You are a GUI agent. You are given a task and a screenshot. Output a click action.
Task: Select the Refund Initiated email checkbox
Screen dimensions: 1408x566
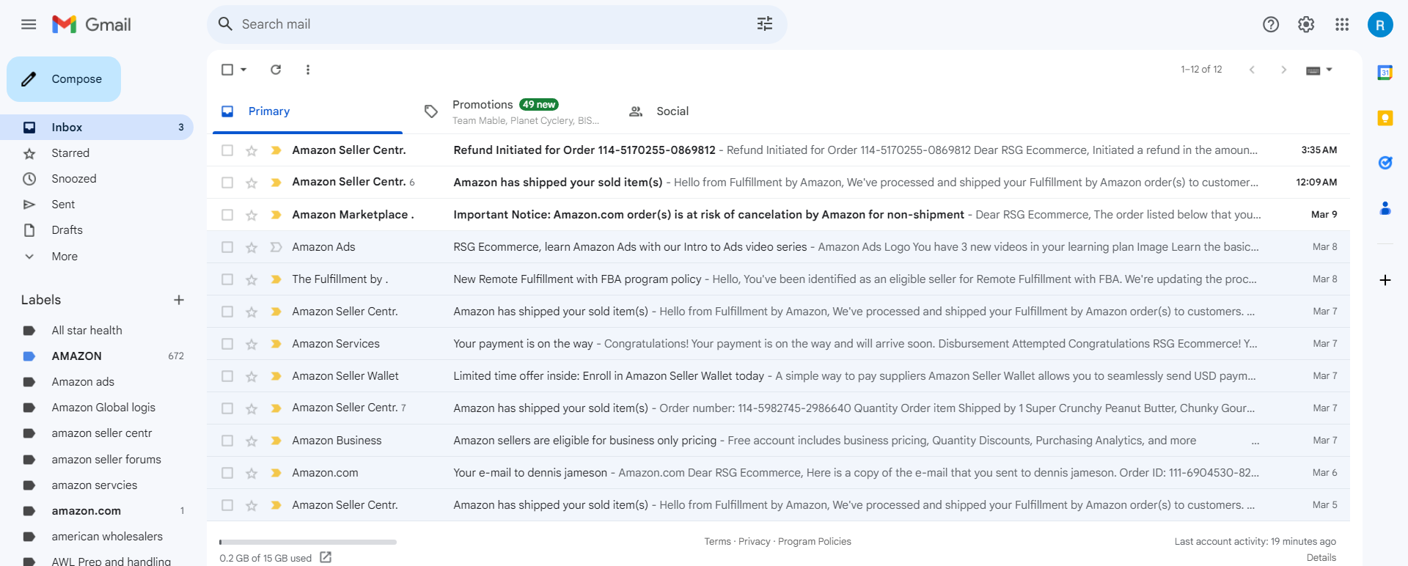227,150
